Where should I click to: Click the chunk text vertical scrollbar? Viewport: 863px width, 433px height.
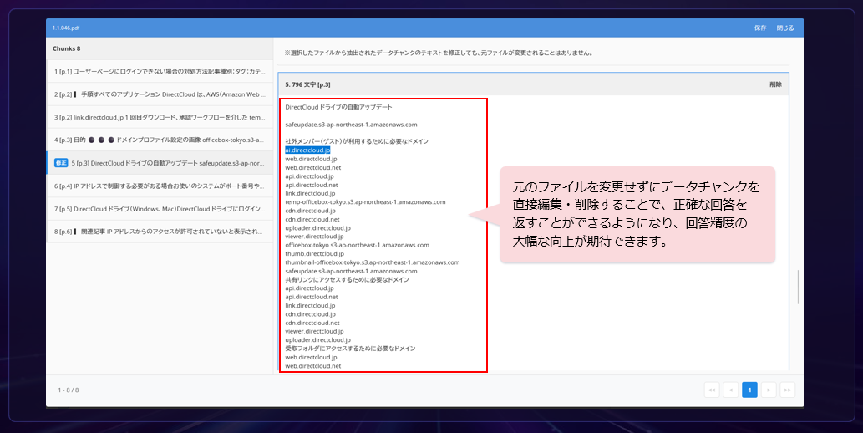pos(798,287)
